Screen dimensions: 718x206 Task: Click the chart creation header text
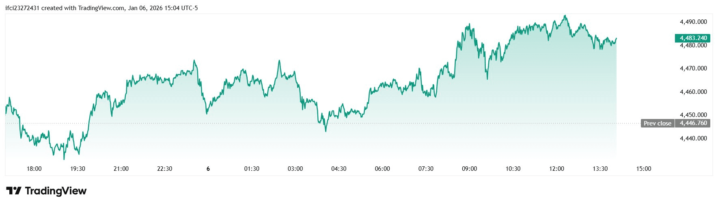click(x=101, y=8)
